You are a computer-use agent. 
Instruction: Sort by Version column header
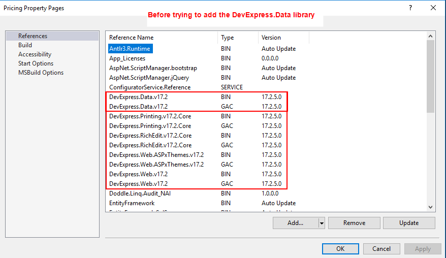click(283, 38)
